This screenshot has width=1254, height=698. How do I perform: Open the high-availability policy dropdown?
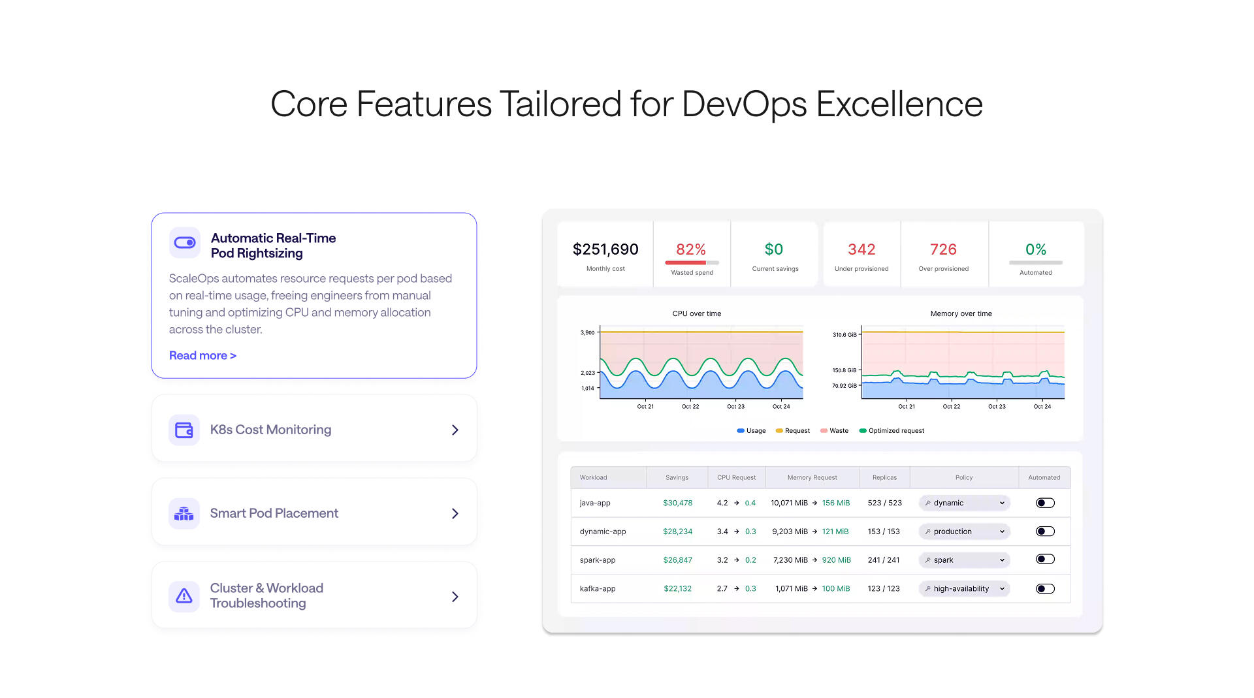click(964, 589)
